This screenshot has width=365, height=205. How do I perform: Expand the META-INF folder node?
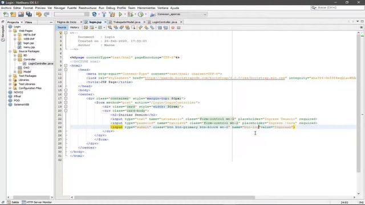click(x=15, y=35)
